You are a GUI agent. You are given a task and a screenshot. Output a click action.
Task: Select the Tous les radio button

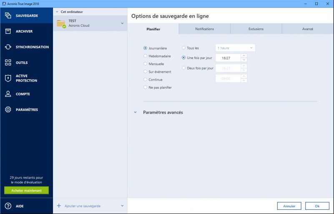pyautogui.click(x=183, y=48)
